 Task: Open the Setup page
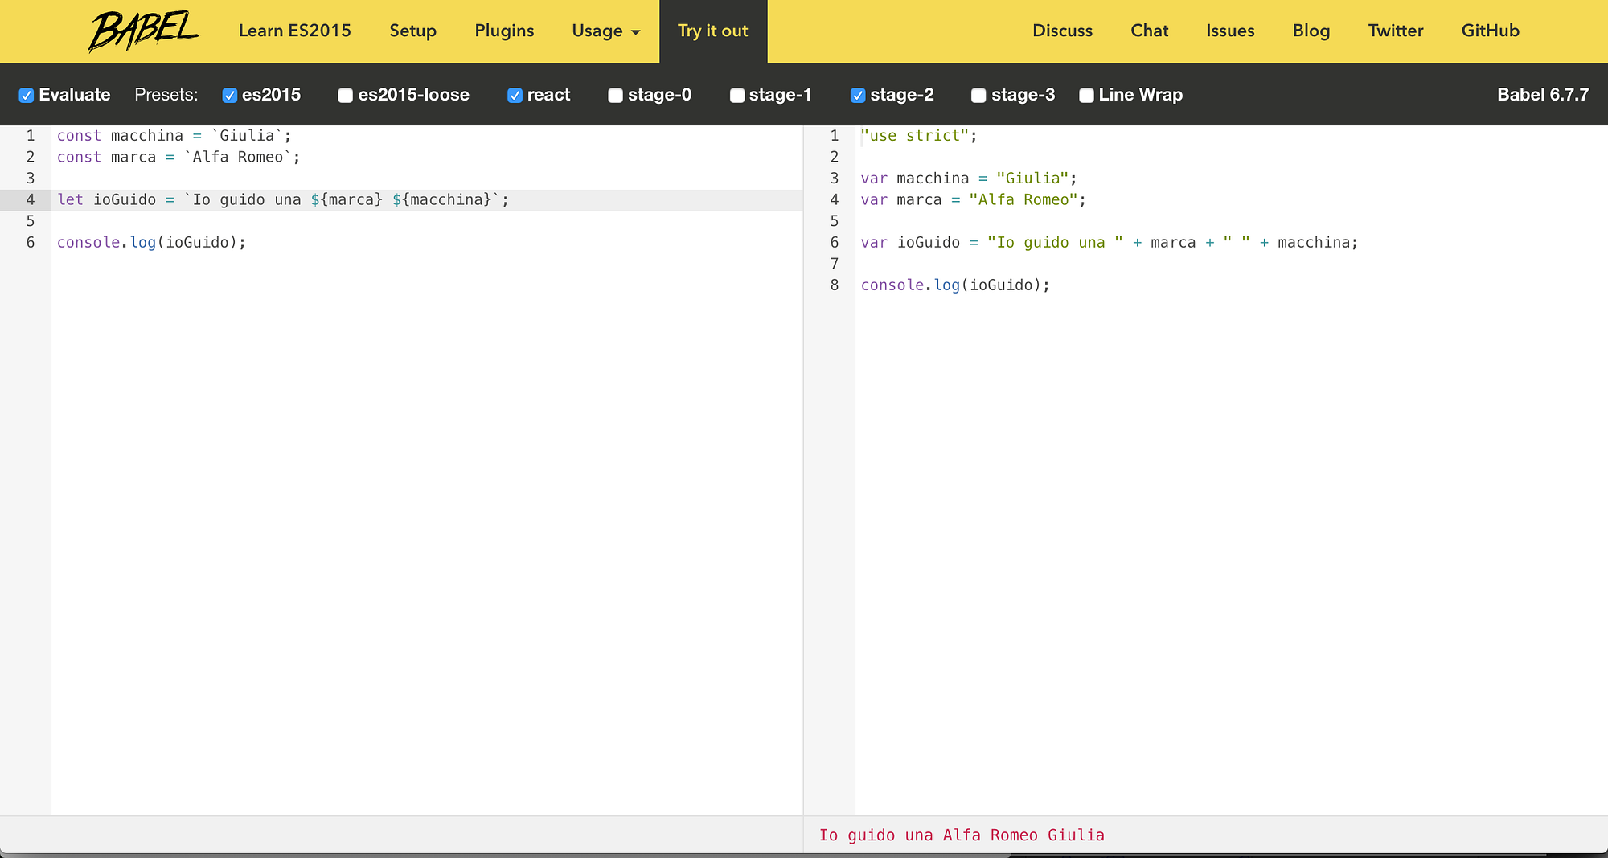click(412, 31)
